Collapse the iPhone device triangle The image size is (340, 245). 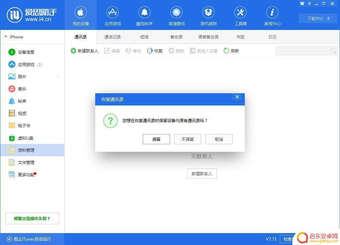(x=6, y=37)
